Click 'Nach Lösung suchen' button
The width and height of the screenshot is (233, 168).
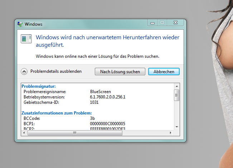pos(120,72)
